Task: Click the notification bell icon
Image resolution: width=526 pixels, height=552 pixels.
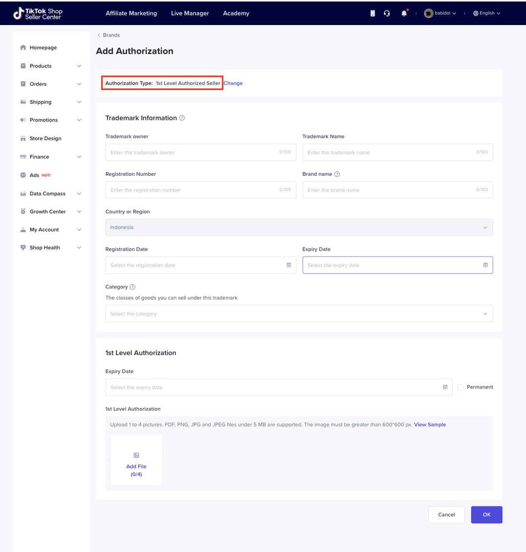Action: (404, 13)
